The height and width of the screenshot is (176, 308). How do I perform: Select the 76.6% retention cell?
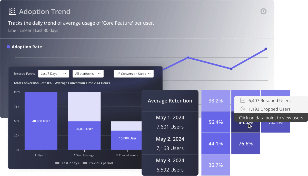245,144
